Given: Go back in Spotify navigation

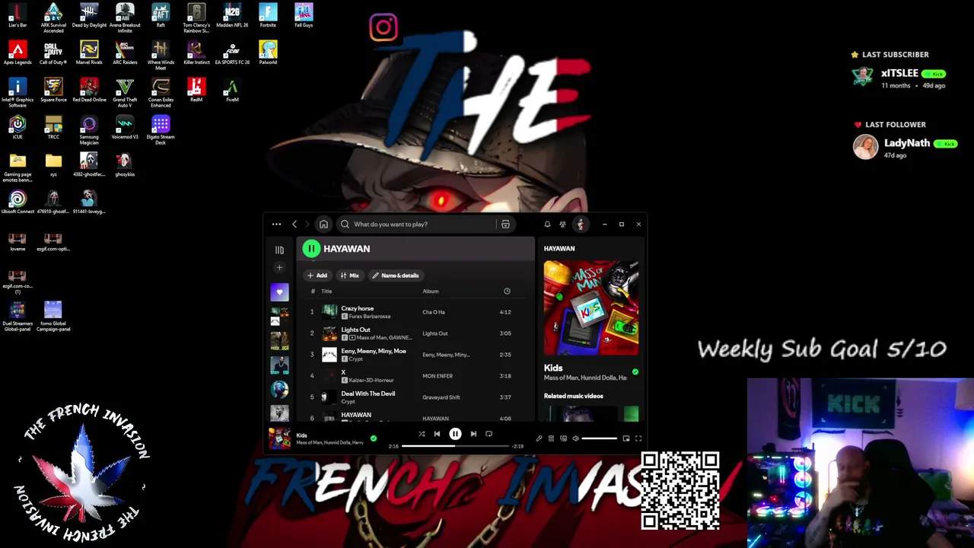Looking at the screenshot, I should click(294, 224).
